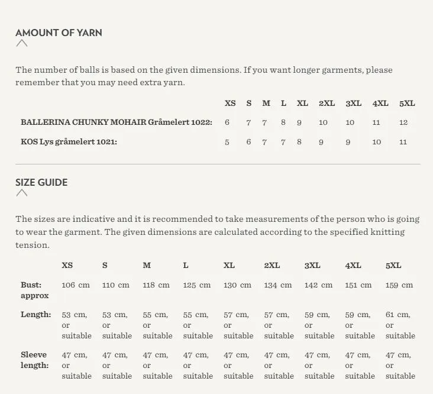Collapse the Size Guide section chevron
Viewport: 433px width, 394px height.
21,193
